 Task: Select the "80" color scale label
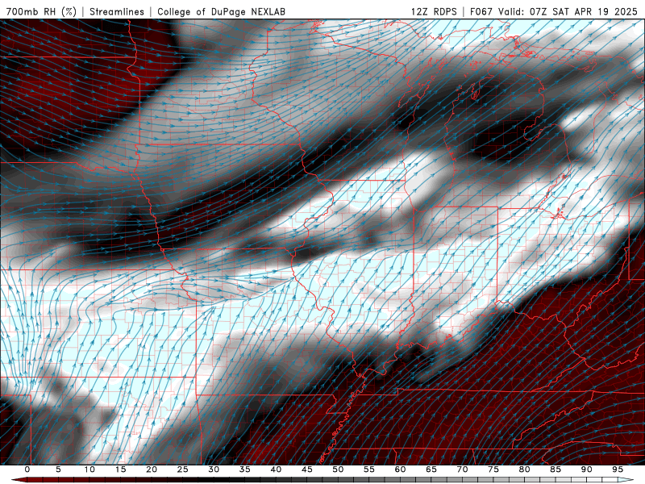[525, 469]
